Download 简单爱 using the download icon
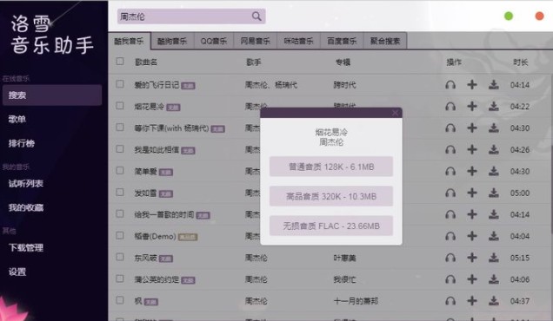Image resolution: width=553 pixels, height=321 pixels. (494, 171)
